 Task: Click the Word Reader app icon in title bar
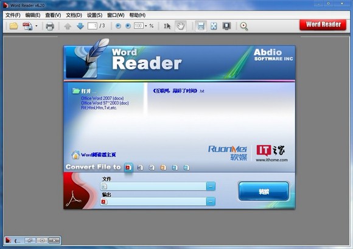pos(5,5)
